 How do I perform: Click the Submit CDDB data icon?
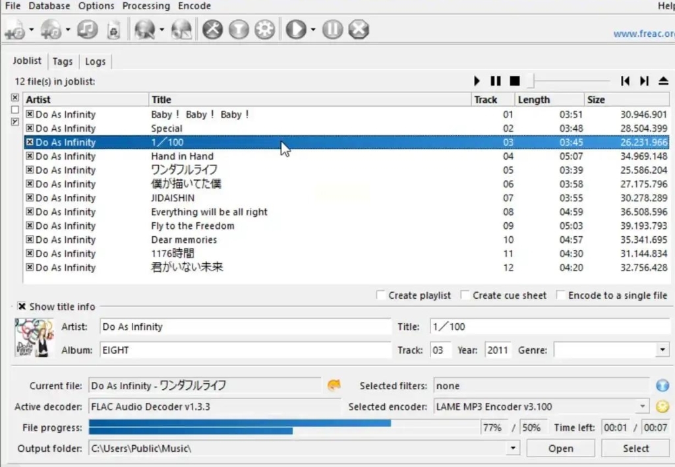181,30
